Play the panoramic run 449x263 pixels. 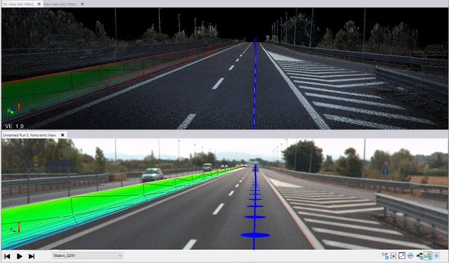[19, 256]
